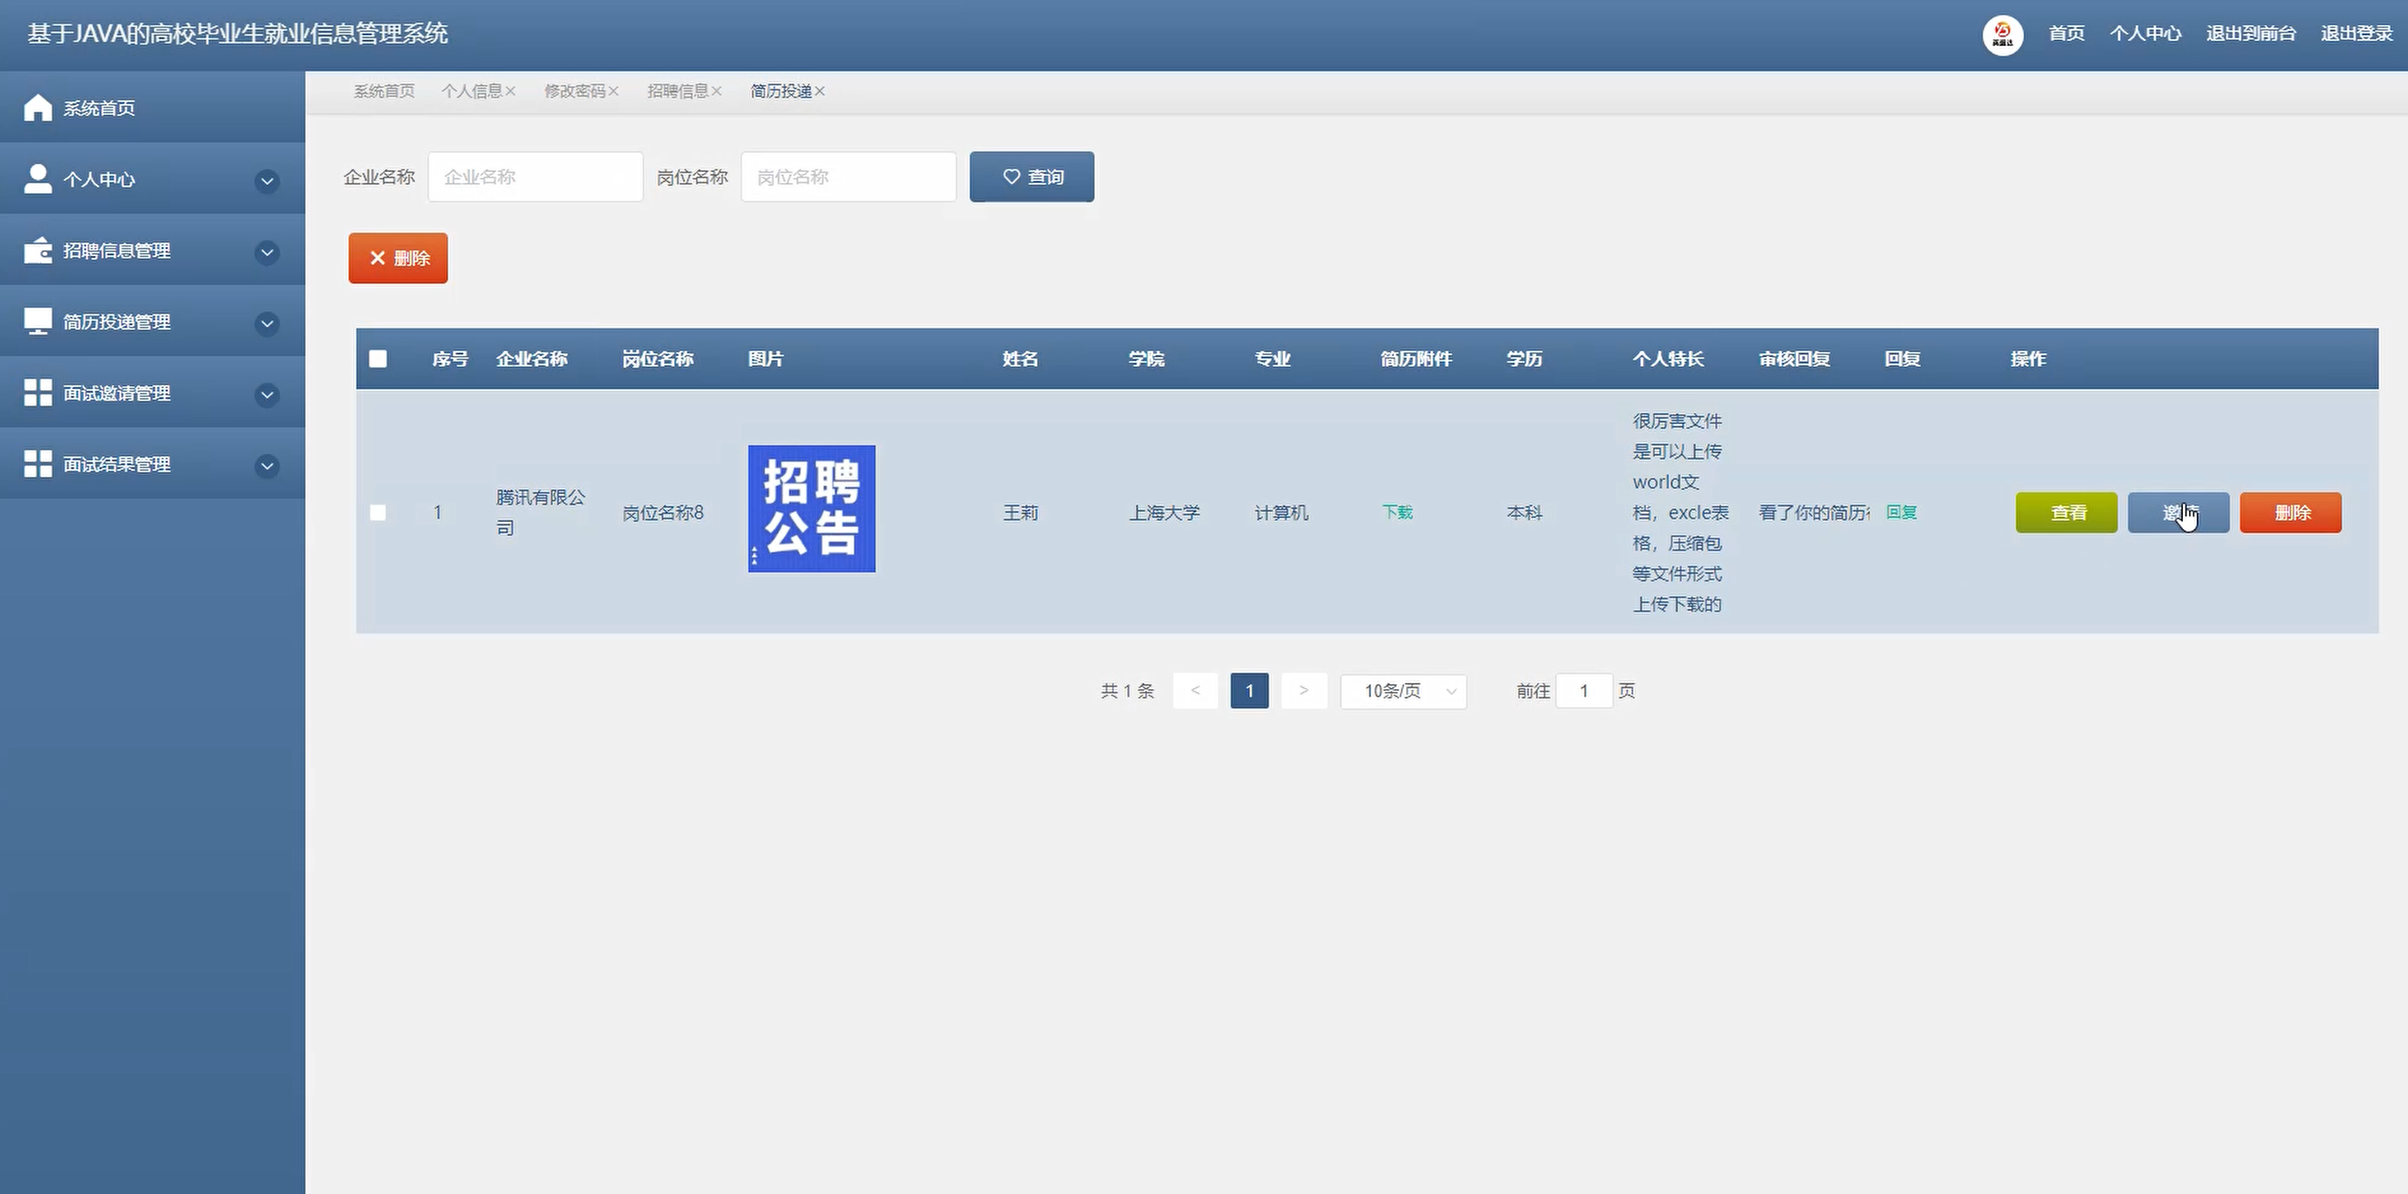Viewport: 2408px width, 1194px height.
Task: Close the 修改密码 tab with its X
Action: [614, 90]
